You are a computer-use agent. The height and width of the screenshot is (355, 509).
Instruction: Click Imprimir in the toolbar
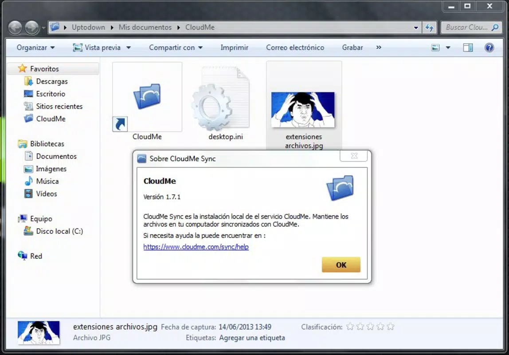coord(235,47)
